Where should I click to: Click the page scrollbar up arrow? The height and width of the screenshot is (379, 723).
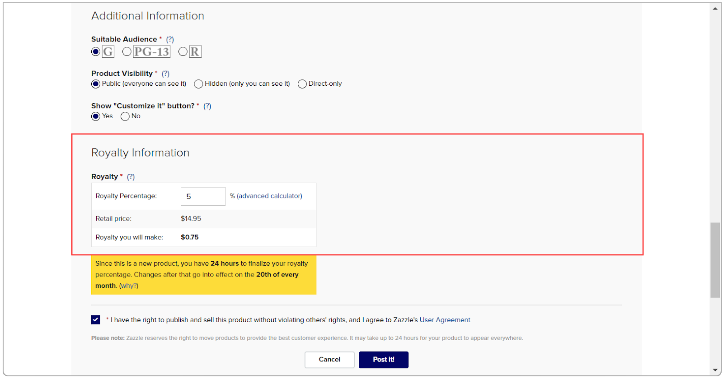[715, 9]
